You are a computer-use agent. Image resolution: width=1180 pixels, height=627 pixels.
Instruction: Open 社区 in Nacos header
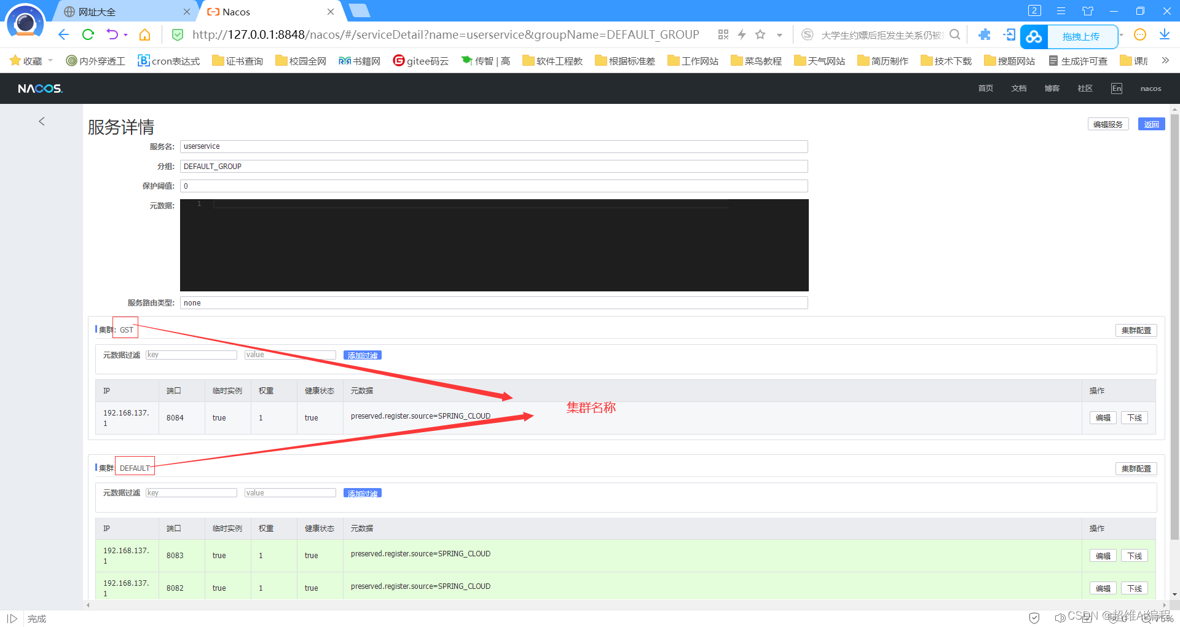pyautogui.click(x=1085, y=89)
